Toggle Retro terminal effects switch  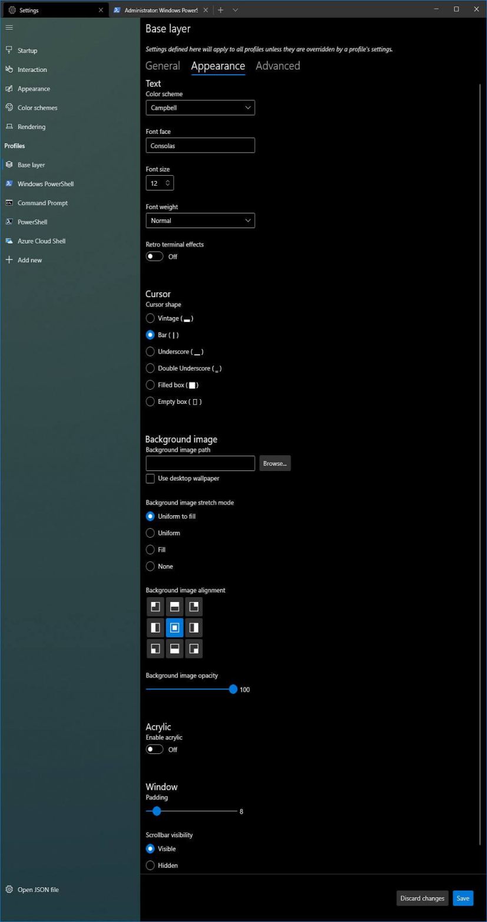coord(155,256)
